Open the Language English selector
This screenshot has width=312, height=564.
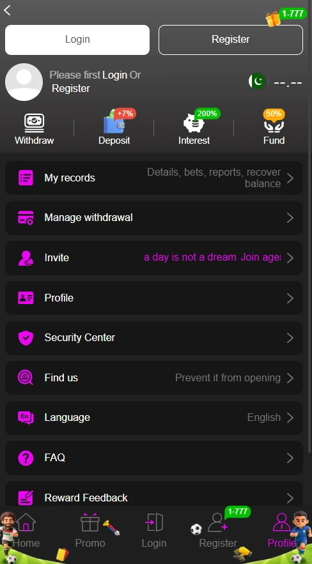coord(154,418)
